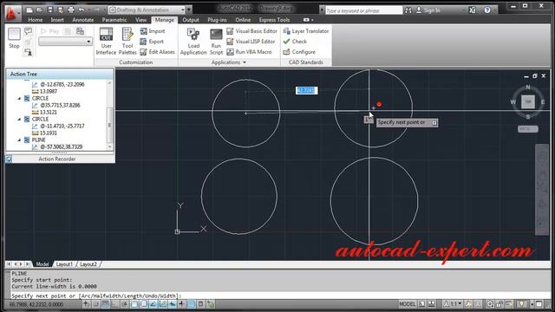The width and height of the screenshot is (555, 312).
Task: Open the Visual Basic Editor
Action: coord(252,31)
